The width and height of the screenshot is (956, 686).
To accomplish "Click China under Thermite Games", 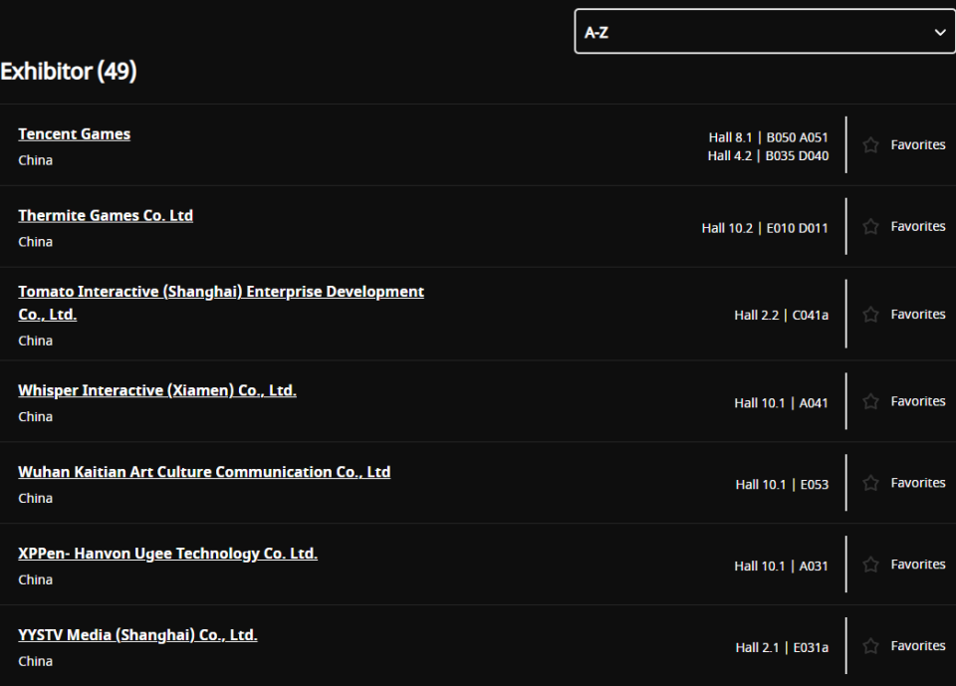I will 36,242.
